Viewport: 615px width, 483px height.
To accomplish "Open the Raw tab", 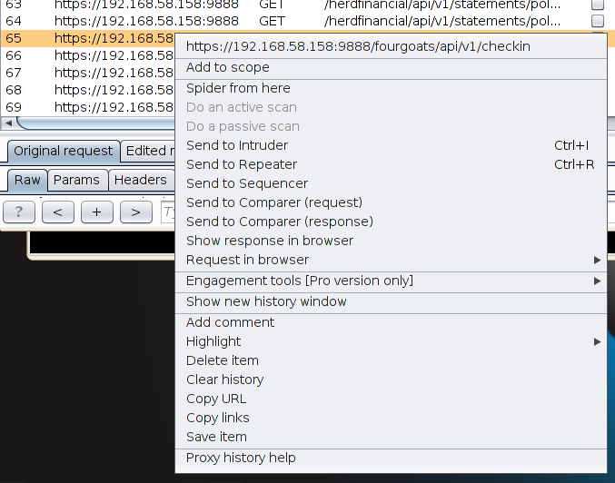I will (x=27, y=180).
